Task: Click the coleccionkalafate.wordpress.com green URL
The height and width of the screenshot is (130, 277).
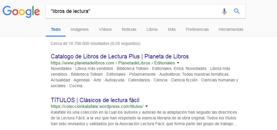Action: 97,106
